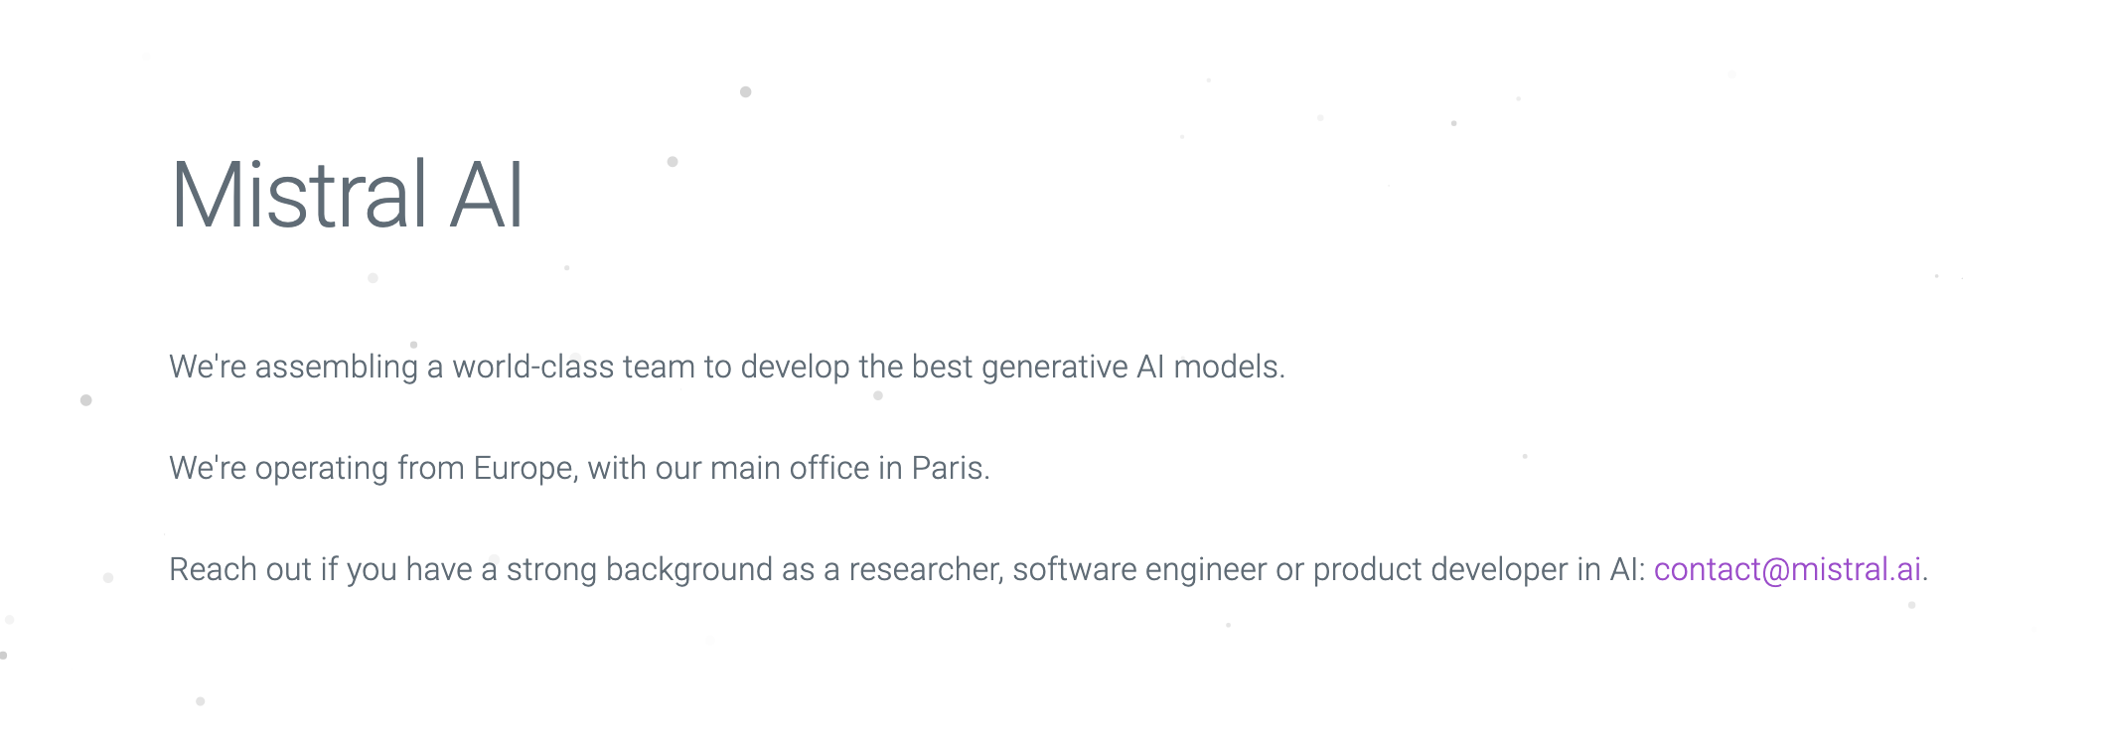Click the small dot below 'generative' text

tap(878, 395)
